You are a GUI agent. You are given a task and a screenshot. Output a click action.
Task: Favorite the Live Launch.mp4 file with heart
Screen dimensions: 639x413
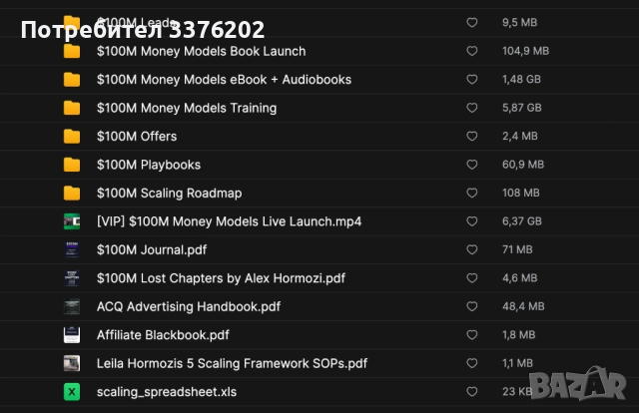pyautogui.click(x=472, y=221)
